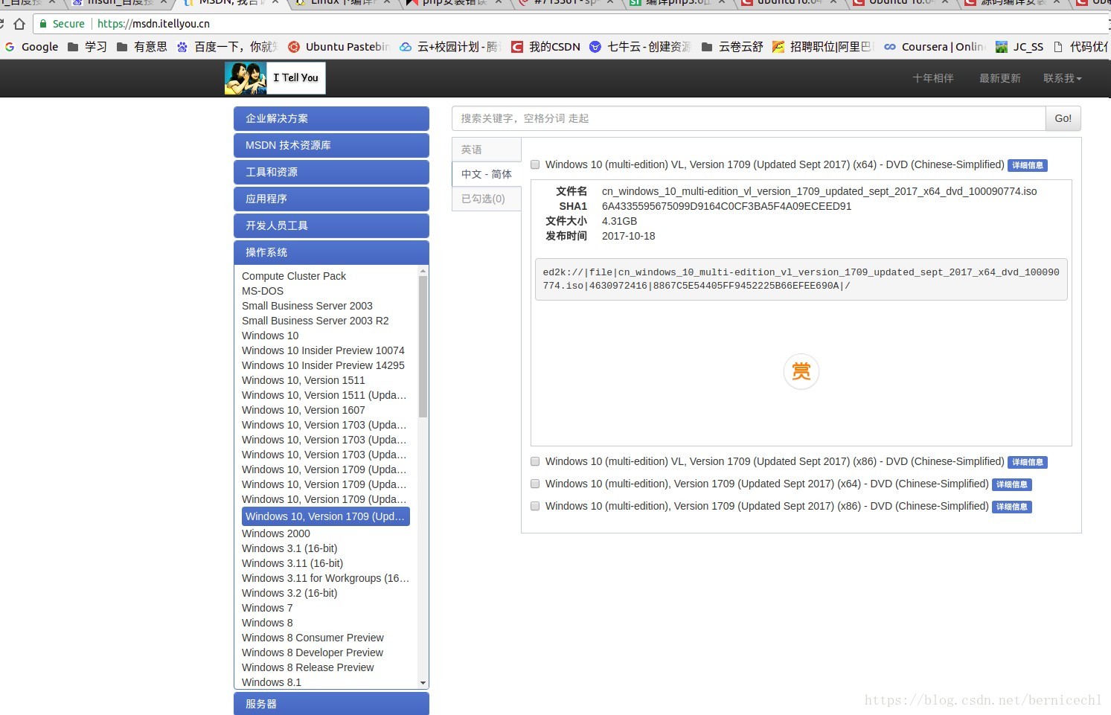The width and height of the screenshot is (1111, 715).
Task: Click the OS list scroll-up arrow
Action: pos(423,272)
